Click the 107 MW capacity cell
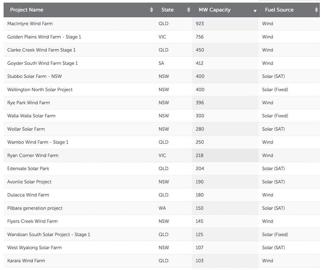The image size is (326, 270). [225, 248]
